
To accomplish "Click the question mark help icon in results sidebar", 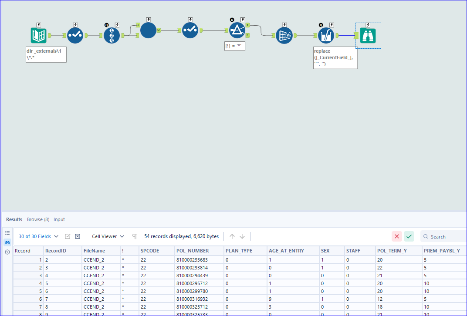I will pos(7,252).
